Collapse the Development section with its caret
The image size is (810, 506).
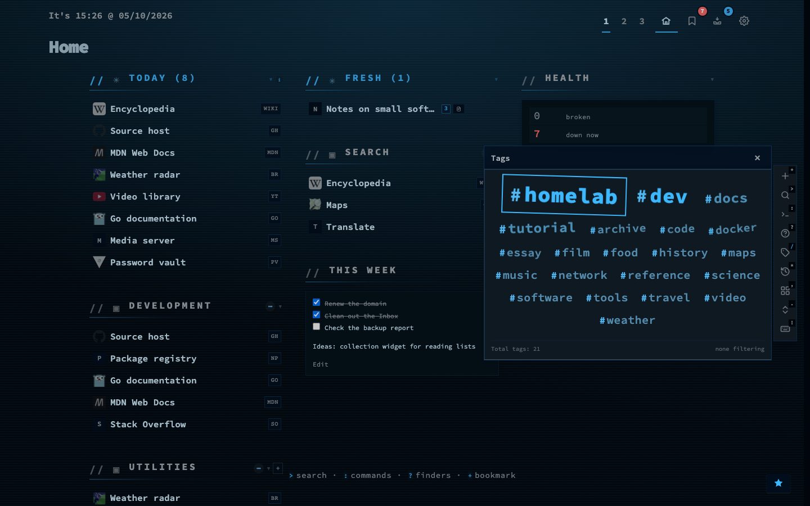click(x=280, y=306)
